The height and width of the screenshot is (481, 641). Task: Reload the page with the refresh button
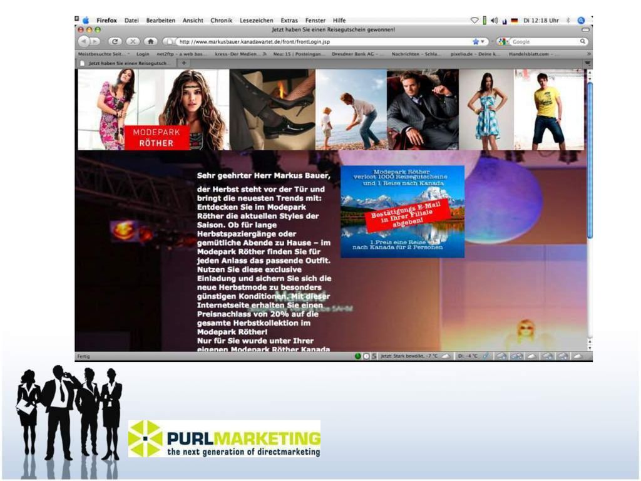[x=115, y=41]
